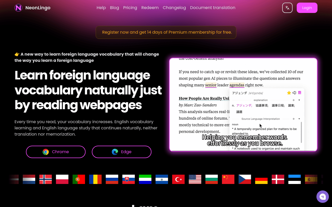Click the speaker pronunciation icon

pyautogui.click(x=294, y=93)
